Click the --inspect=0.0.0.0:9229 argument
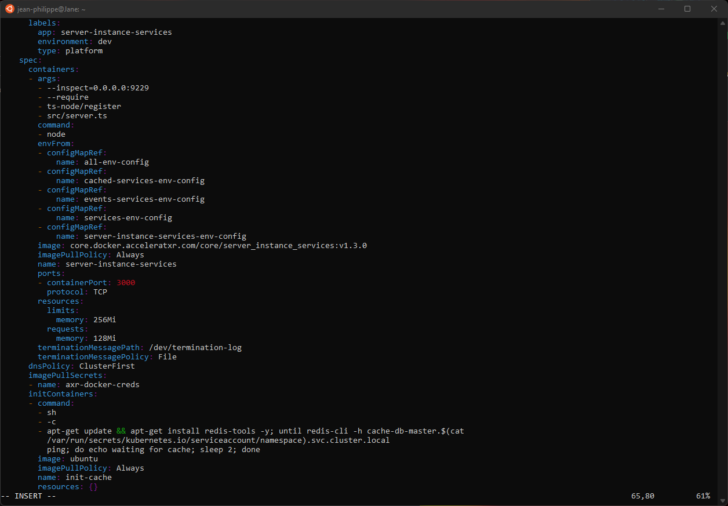The image size is (728, 506). click(98, 88)
